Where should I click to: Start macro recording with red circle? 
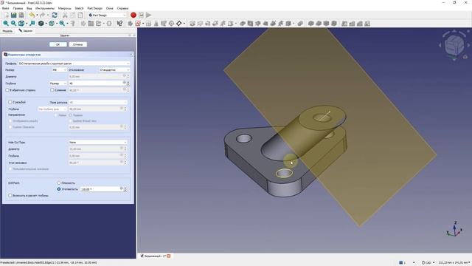coord(133,15)
